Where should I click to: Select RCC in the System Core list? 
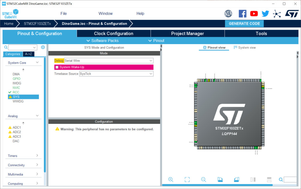coord(16,92)
